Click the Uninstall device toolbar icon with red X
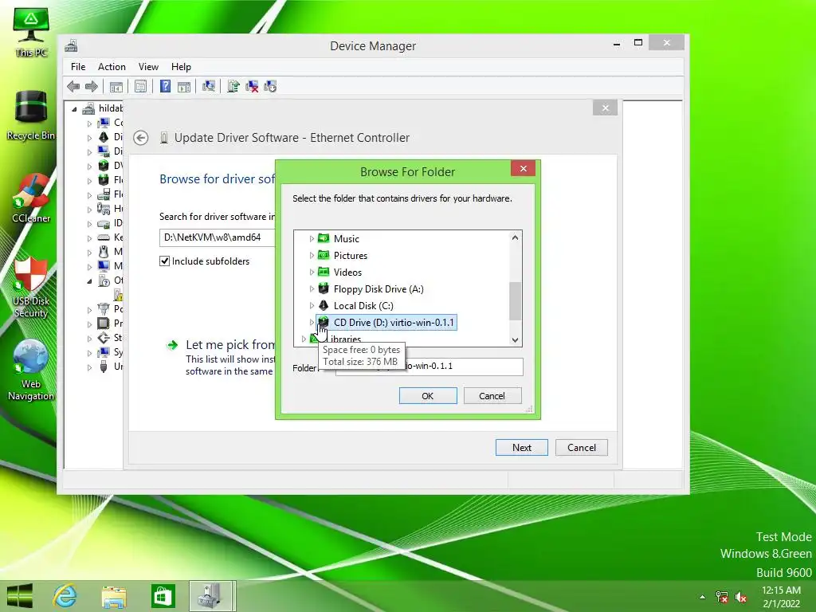The height and width of the screenshot is (612, 816). point(252,86)
